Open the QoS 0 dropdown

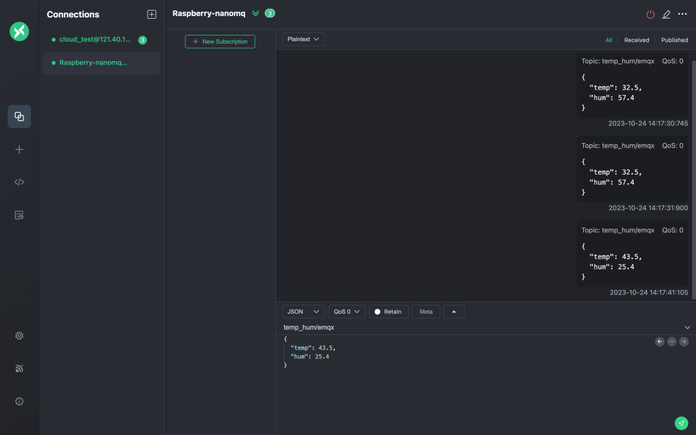coord(347,312)
